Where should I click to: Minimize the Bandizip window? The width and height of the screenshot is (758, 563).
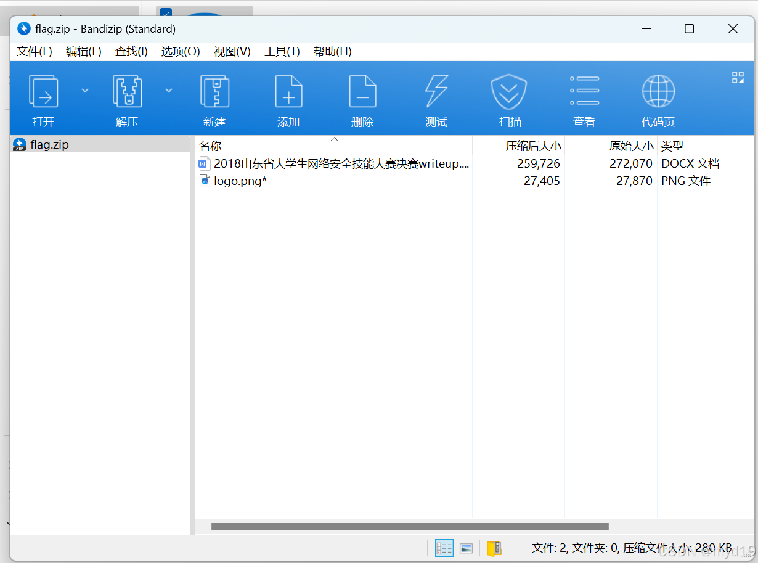(646, 29)
